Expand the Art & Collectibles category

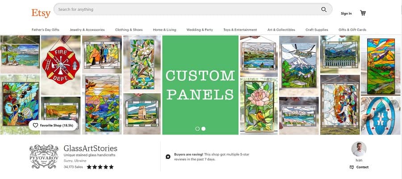coord(281,30)
